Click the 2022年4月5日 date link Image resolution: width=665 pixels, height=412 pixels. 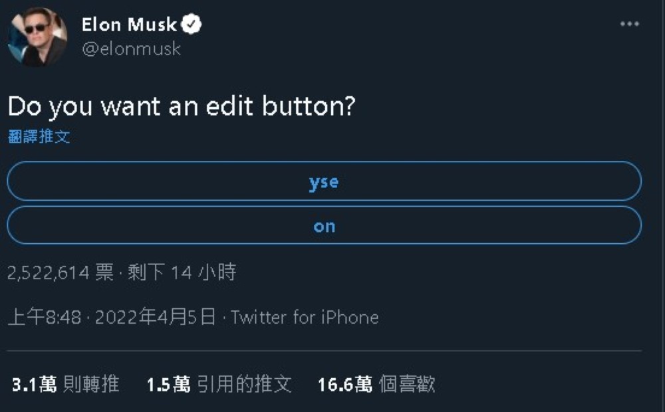156,318
